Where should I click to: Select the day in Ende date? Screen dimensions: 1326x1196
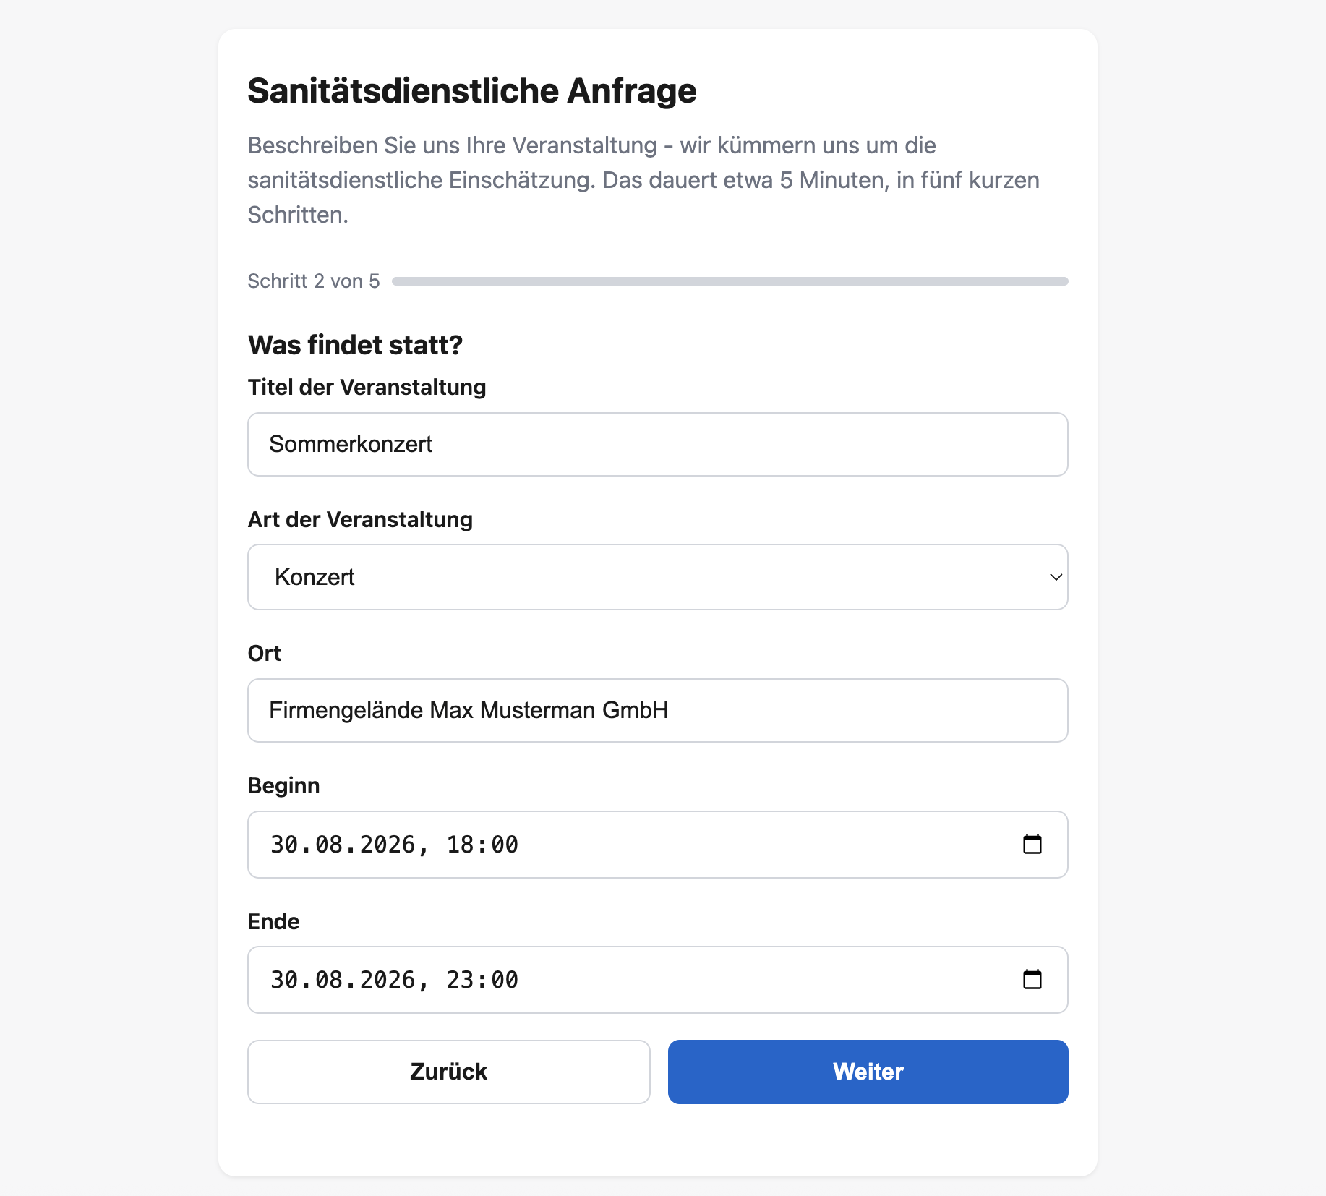coord(285,980)
